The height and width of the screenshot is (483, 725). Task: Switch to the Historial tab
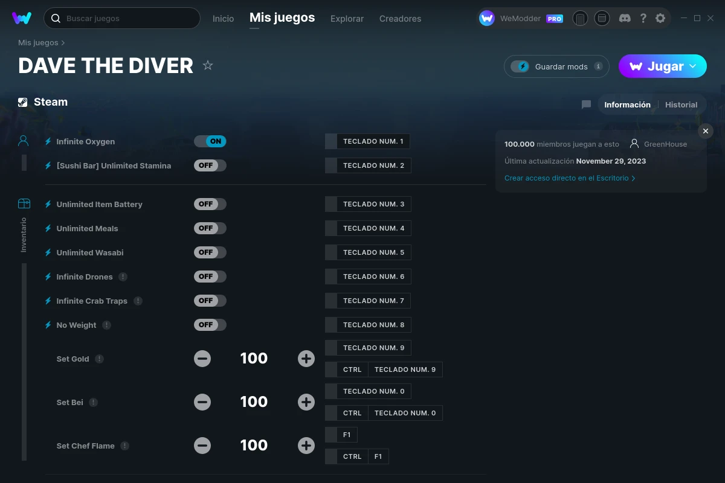681,104
